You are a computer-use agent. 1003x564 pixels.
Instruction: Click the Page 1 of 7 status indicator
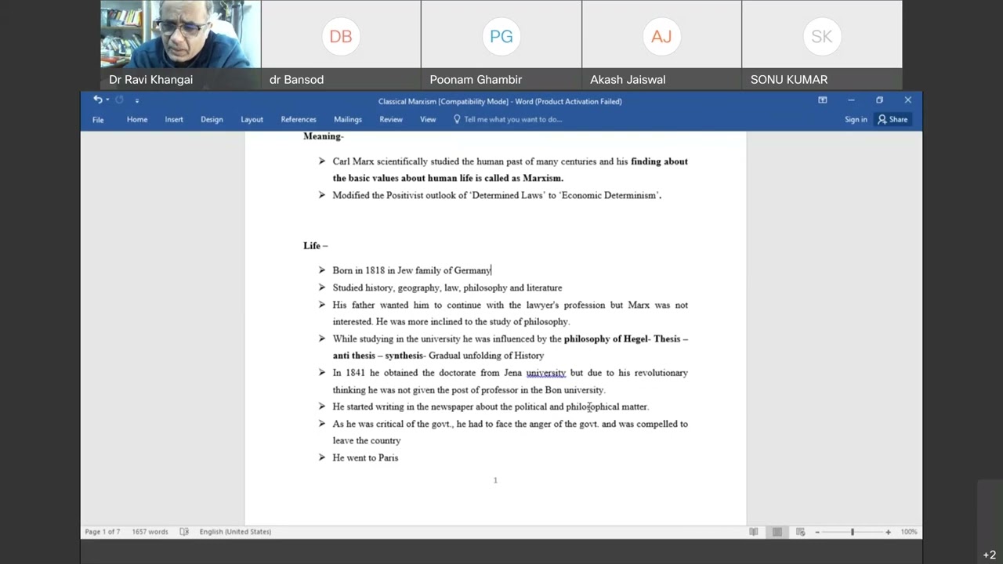(x=103, y=532)
